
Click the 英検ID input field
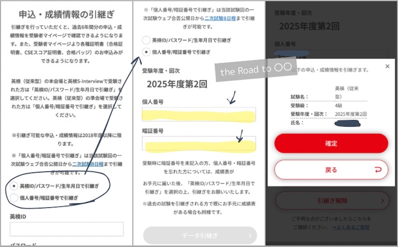tap(66, 229)
